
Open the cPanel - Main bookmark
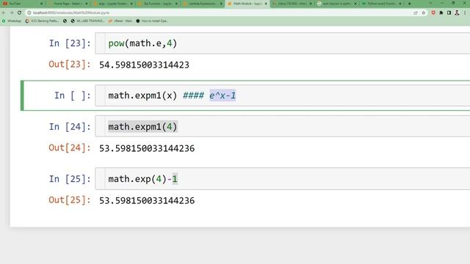click(120, 21)
